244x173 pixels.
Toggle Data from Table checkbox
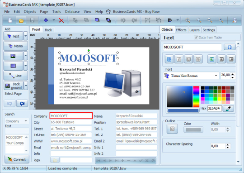(x=196, y=38)
